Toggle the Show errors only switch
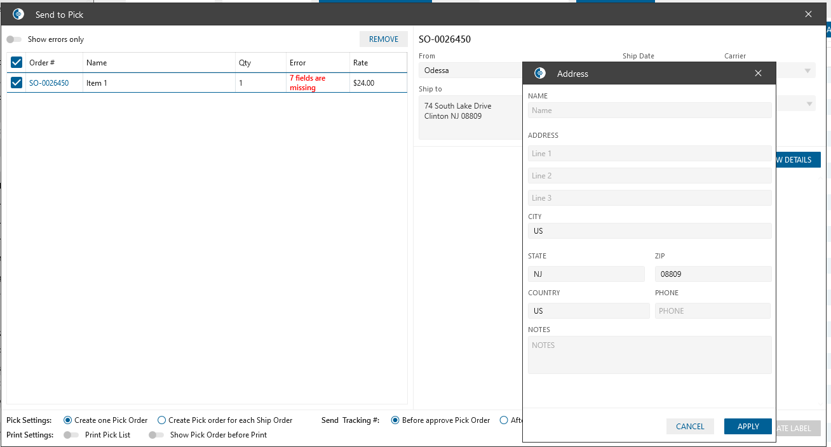The width and height of the screenshot is (831, 447). pos(14,39)
